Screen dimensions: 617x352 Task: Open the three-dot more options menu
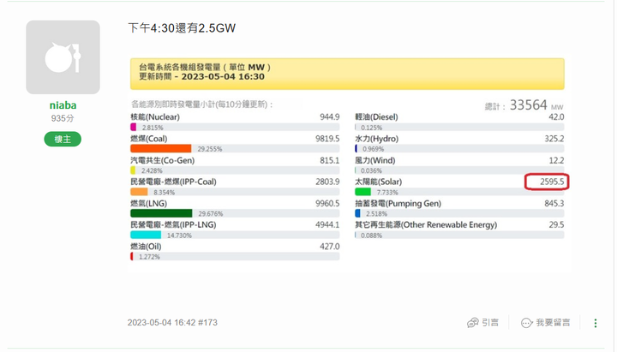pos(596,323)
